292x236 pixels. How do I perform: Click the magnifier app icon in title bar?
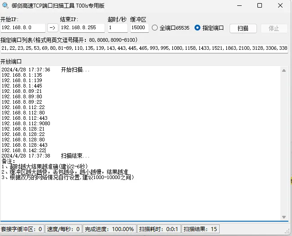click(6, 6)
